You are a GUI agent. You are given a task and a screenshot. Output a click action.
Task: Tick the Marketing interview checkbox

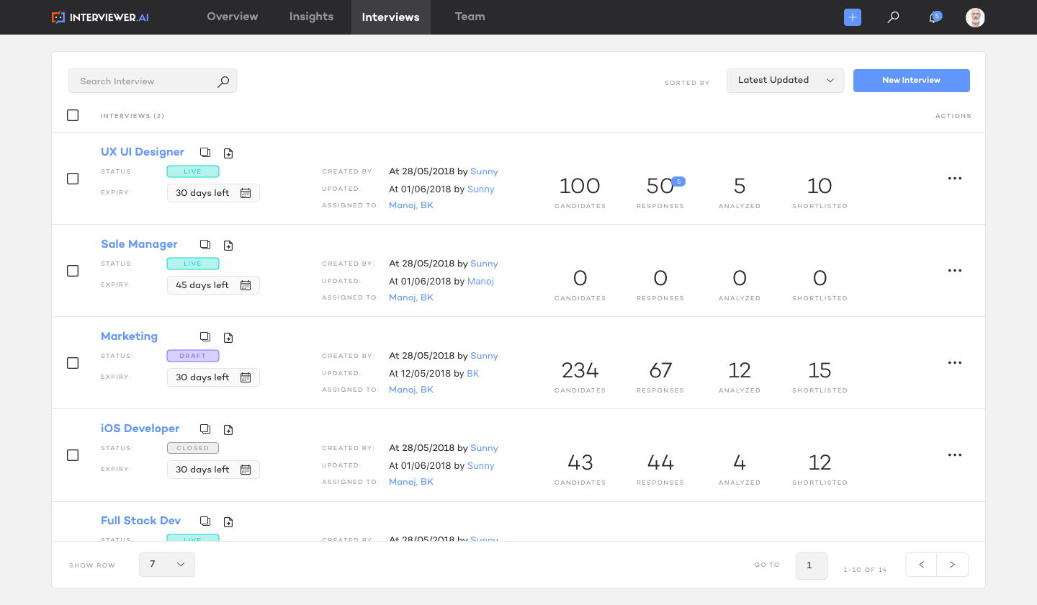coord(73,363)
